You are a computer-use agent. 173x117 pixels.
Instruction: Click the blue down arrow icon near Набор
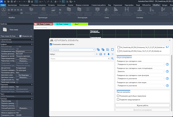(x=109, y=54)
